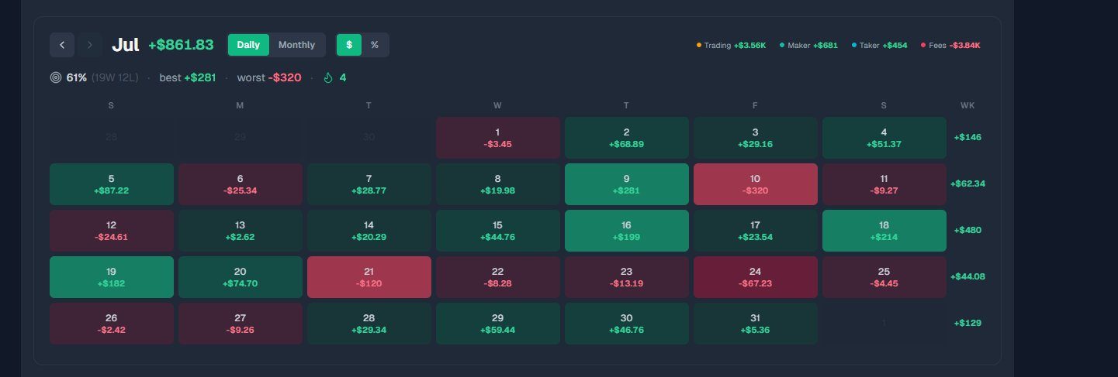Select July 18 cell showing +$214
Viewport: 1118px width, 377px height.
tap(884, 231)
